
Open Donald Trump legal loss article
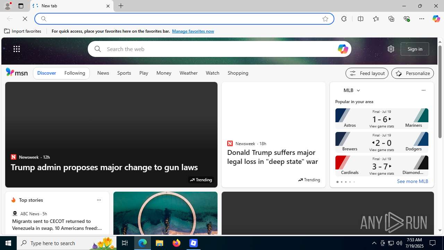pos(273,157)
